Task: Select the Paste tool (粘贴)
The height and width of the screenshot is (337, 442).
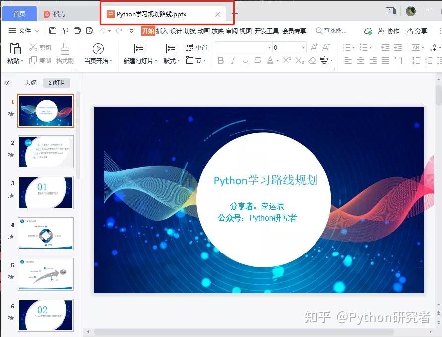Action: [x=15, y=51]
